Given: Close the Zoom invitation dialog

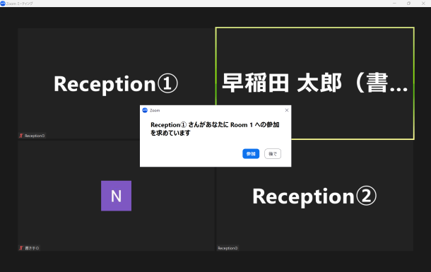Looking at the screenshot, I should (x=287, y=110).
